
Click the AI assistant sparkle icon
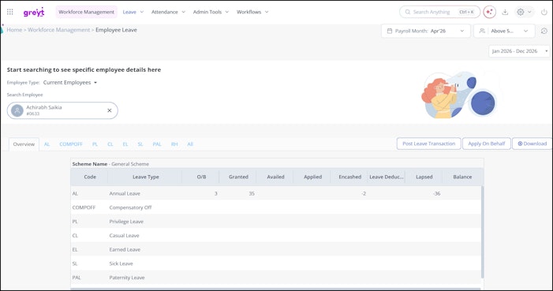click(x=490, y=12)
